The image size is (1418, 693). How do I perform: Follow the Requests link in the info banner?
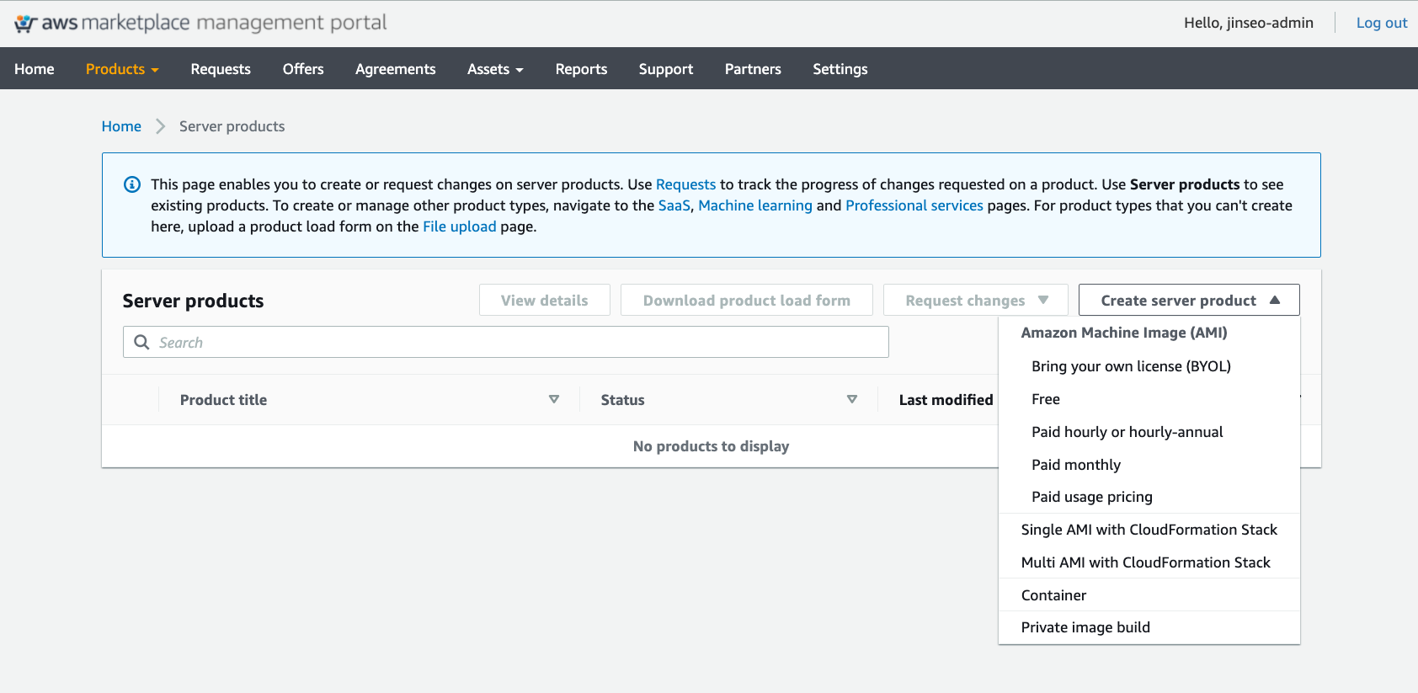tap(685, 184)
